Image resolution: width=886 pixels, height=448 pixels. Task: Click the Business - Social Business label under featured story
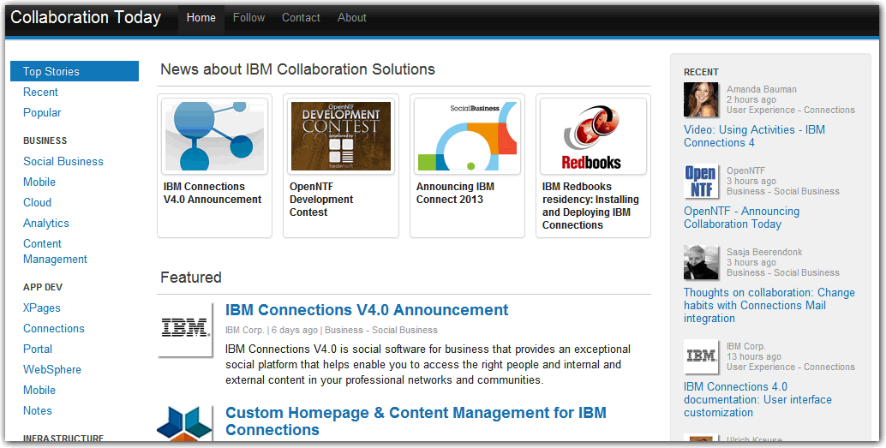[x=380, y=330]
